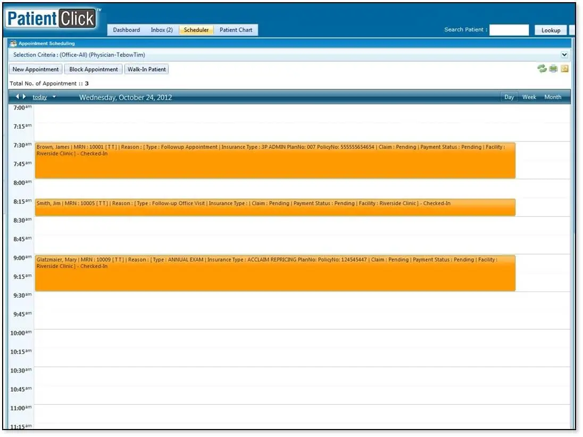The width and height of the screenshot is (583, 437).
Task: Register a Walk-In Patient
Action: point(147,69)
